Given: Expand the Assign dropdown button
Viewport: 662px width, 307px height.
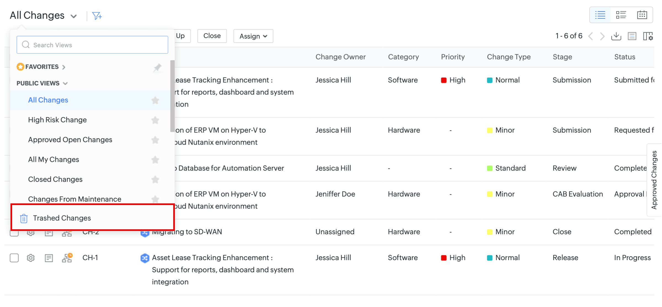Looking at the screenshot, I should [253, 36].
